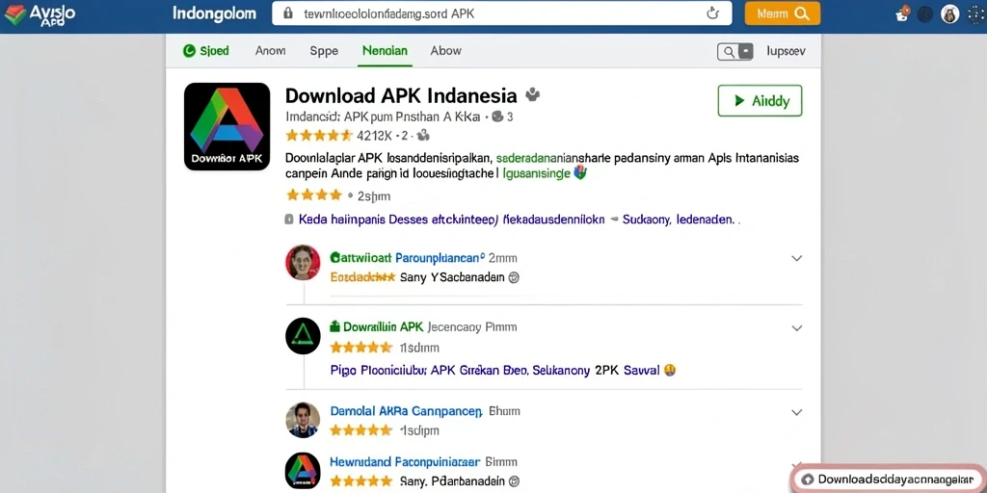Click the orange Mamm search button

[x=782, y=13]
